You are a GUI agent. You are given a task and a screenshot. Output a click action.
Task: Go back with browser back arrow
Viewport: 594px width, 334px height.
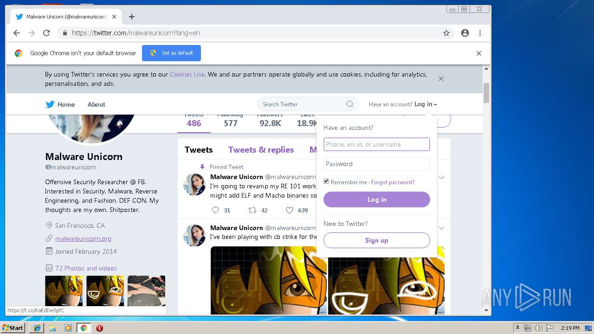[17, 33]
